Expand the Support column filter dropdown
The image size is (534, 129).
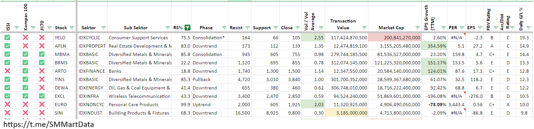tap(275, 28)
